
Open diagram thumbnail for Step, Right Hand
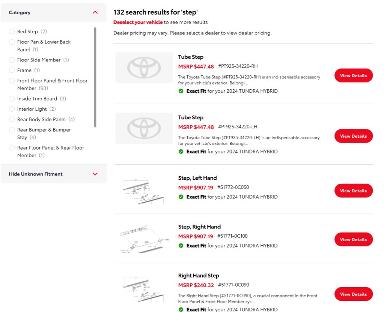click(144, 238)
